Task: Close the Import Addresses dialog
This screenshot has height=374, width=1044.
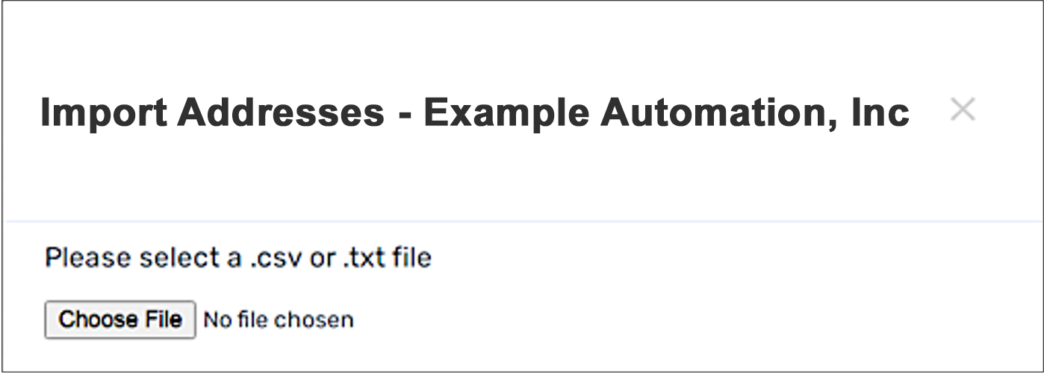Action: [x=963, y=110]
